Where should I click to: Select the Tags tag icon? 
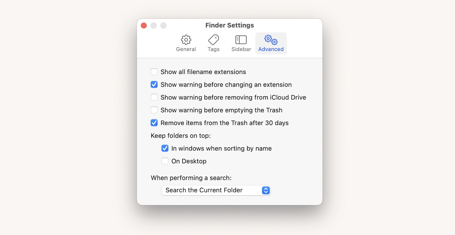tap(214, 40)
